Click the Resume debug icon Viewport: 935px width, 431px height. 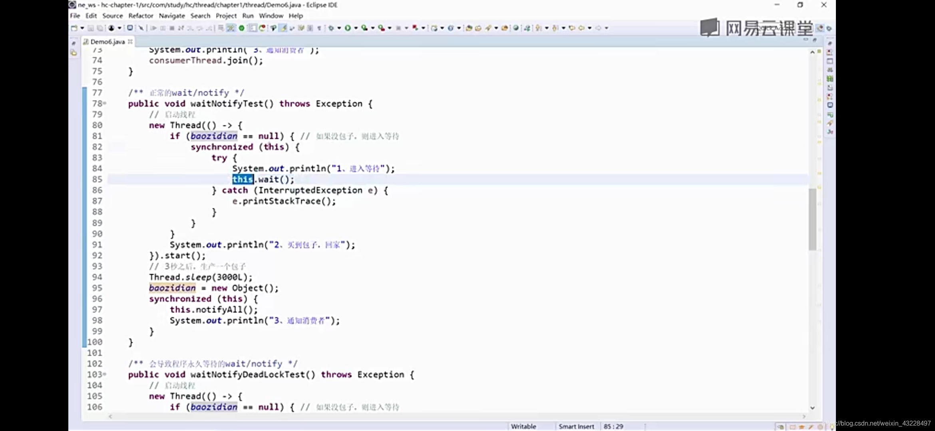pos(153,28)
